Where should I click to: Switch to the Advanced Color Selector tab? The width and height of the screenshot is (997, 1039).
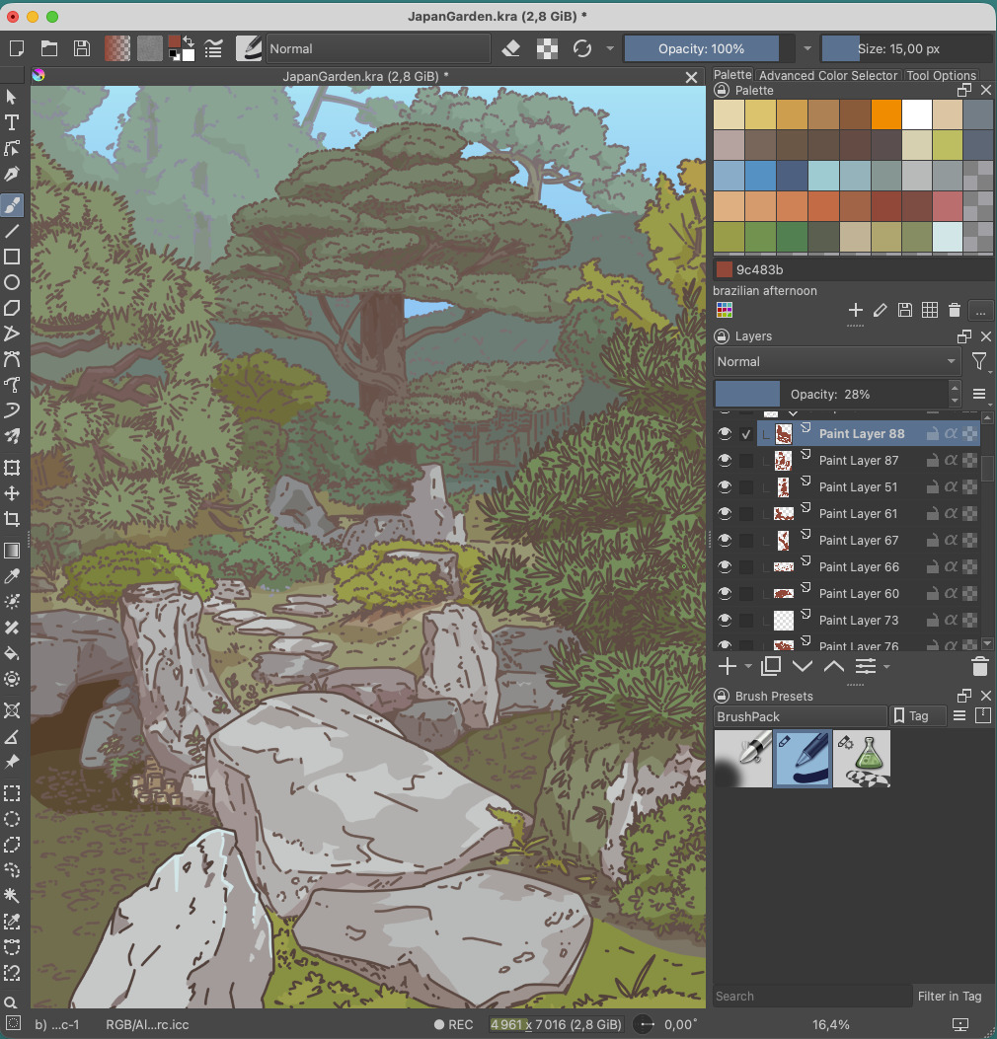click(828, 75)
